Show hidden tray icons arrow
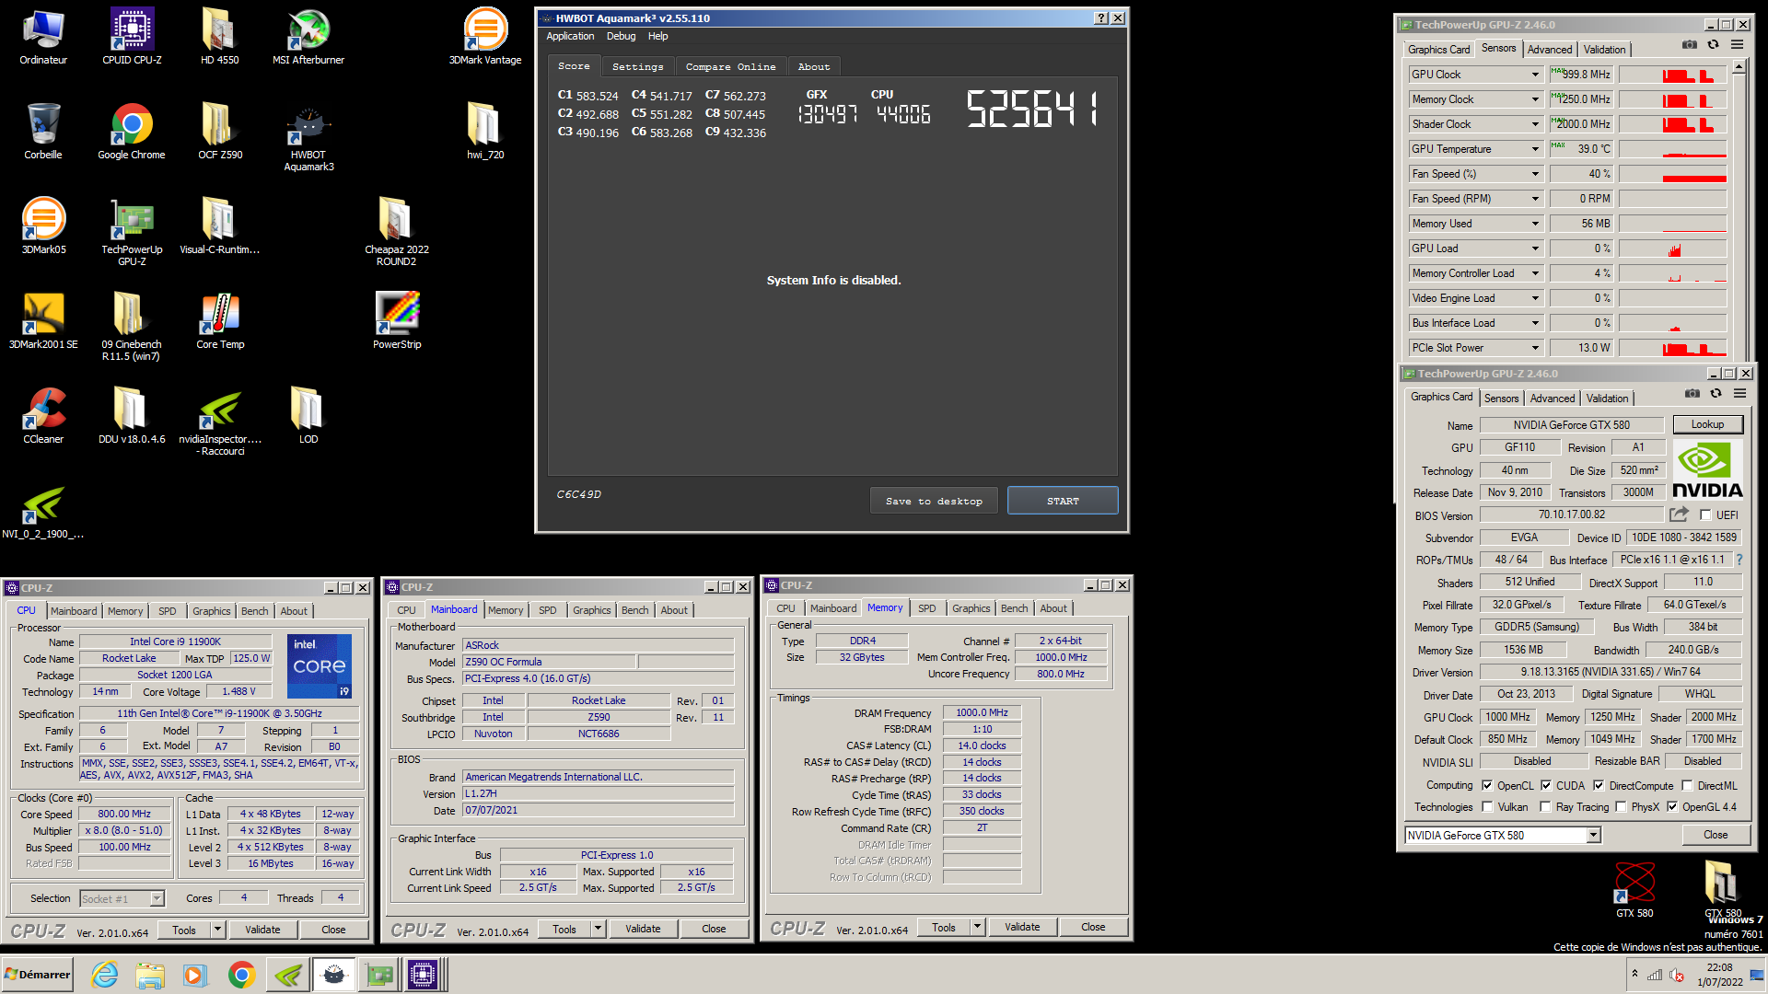Viewport: 1768px width, 994px height. click(x=1634, y=973)
